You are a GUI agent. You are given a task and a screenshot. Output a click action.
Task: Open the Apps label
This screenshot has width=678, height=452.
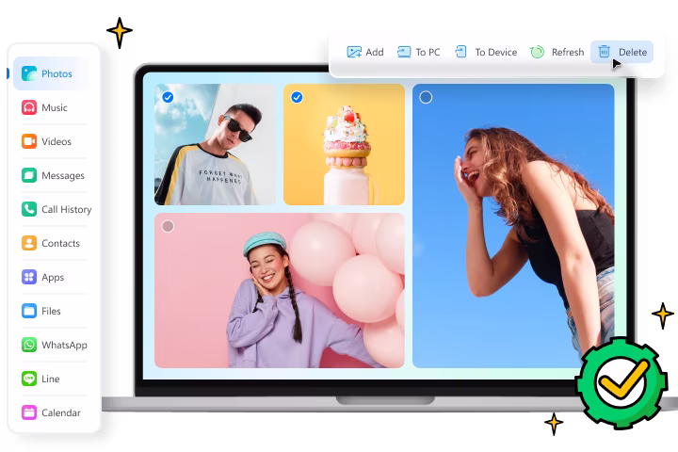tap(53, 278)
